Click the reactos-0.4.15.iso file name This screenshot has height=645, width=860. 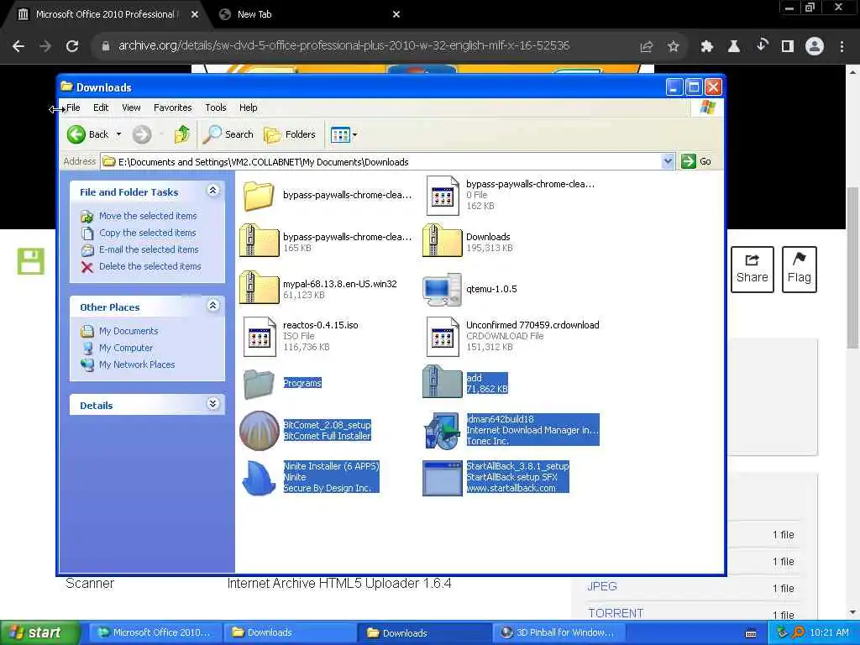[320, 325]
